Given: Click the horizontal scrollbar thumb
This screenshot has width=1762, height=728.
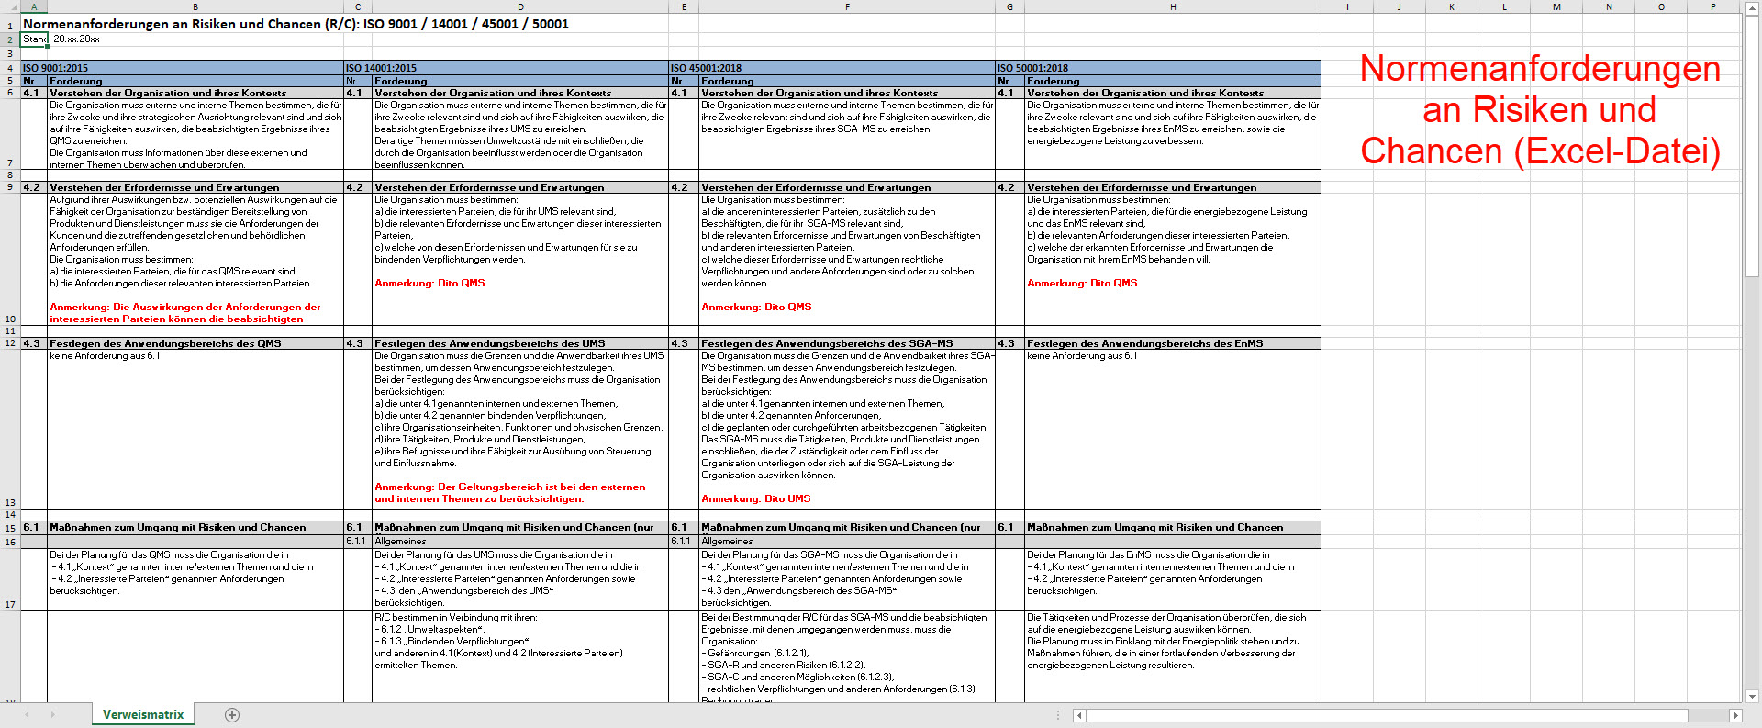Looking at the screenshot, I should [x=1387, y=715].
